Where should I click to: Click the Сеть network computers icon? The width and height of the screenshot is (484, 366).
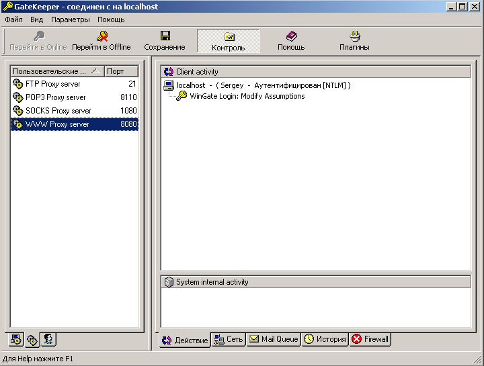coord(219,339)
